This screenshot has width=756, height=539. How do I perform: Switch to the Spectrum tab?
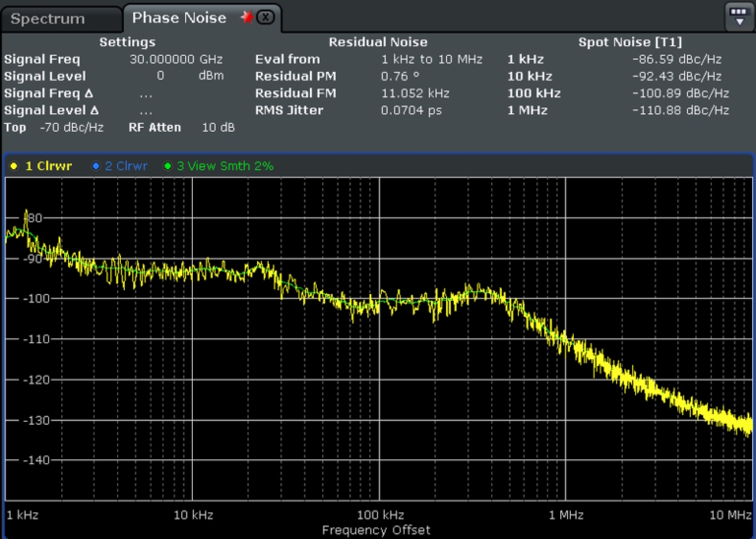click(x=48, y=19)
